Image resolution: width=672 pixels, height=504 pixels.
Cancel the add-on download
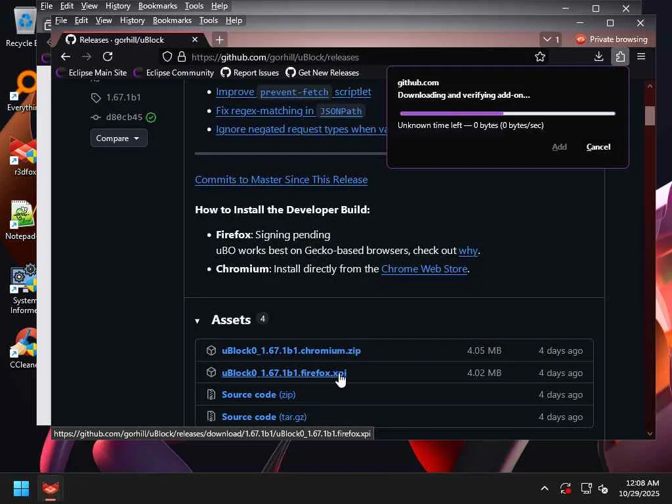598,147
